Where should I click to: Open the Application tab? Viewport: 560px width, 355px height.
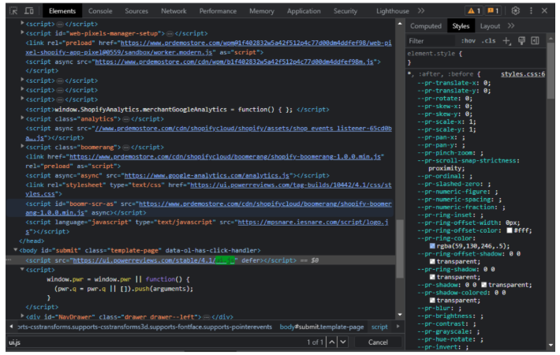point(304,11)
